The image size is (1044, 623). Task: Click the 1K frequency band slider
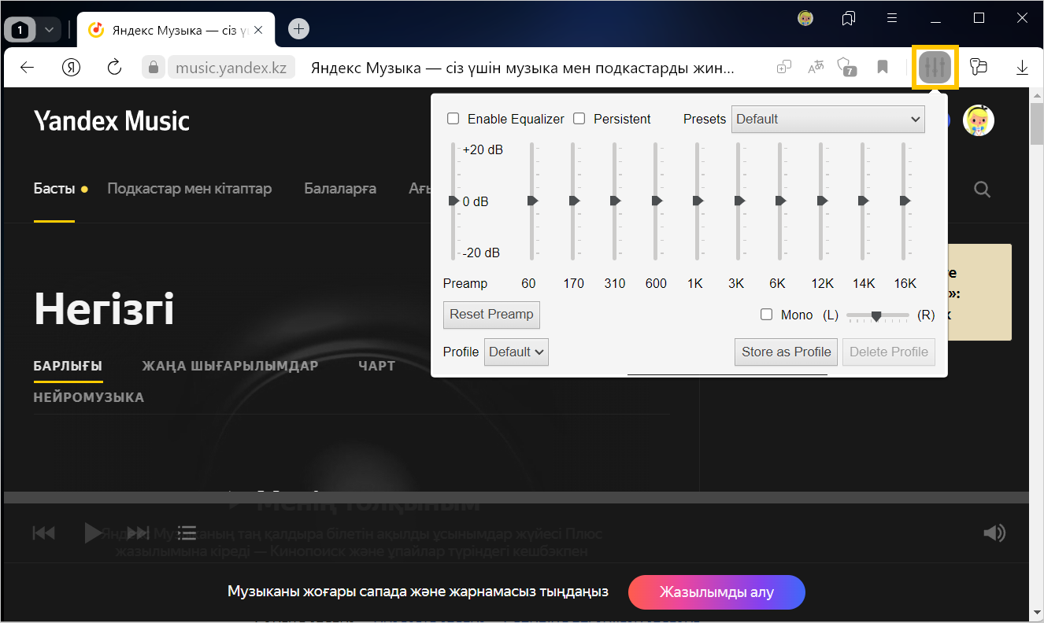coord(698,201)
